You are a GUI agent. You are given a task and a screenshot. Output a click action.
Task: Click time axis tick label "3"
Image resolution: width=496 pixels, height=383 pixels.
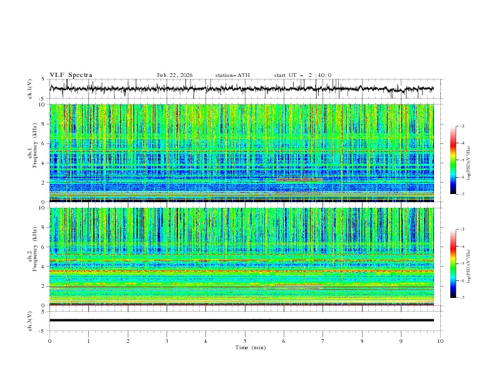[167, 341]
